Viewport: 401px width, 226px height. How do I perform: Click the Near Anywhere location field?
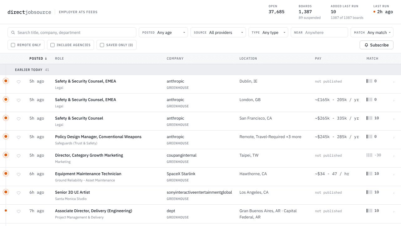pos(319,32)
